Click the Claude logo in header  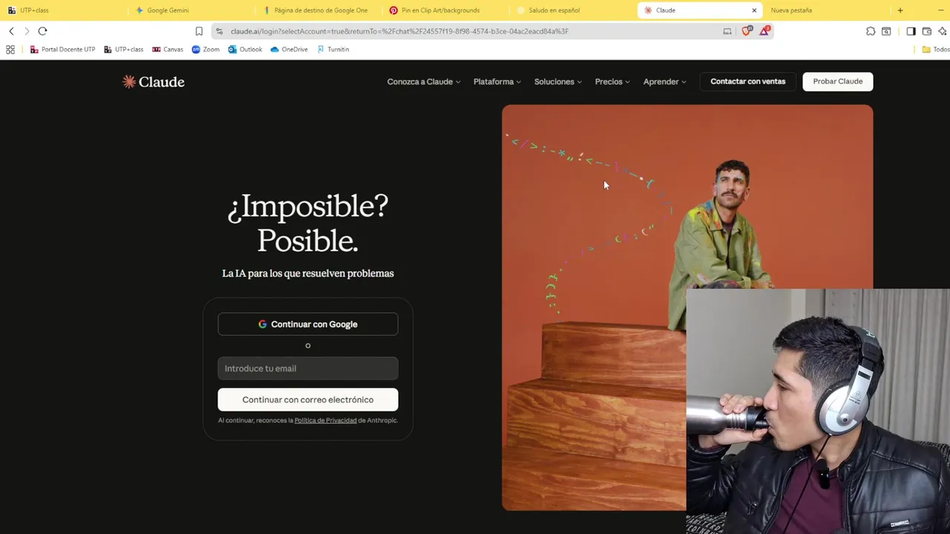[x=154, y=82]
